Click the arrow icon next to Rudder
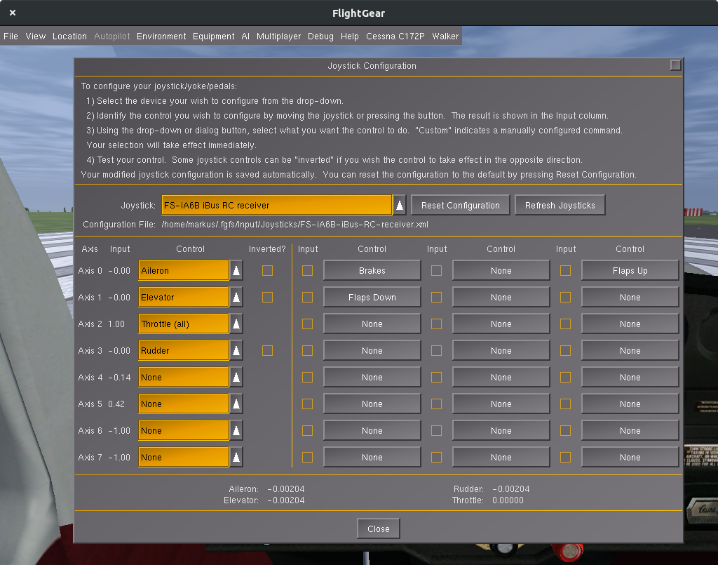718x565 pixels. point(237,350)
